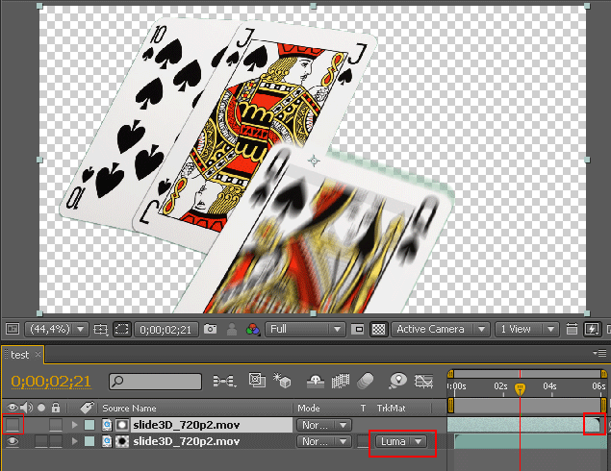The width and height of the screenshot is (611, 471).
Task: Open grid and guide options icon
Action: pyautogui.click(x=100, y=330)
